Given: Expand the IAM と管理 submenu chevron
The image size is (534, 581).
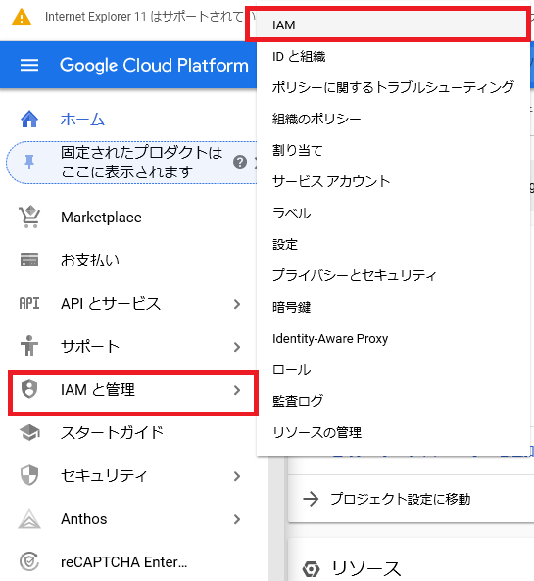Looking at the screenshot, I should click(237, 390).
